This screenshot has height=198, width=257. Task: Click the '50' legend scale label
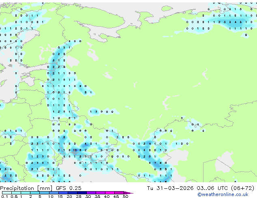click(x=125, y=196)
